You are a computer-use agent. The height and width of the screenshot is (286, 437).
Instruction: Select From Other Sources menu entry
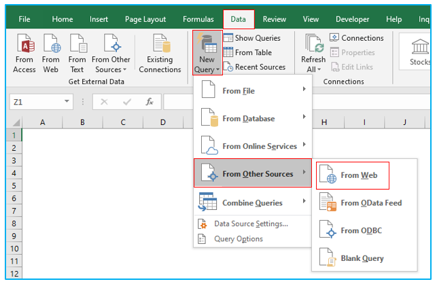pos(253,173)
